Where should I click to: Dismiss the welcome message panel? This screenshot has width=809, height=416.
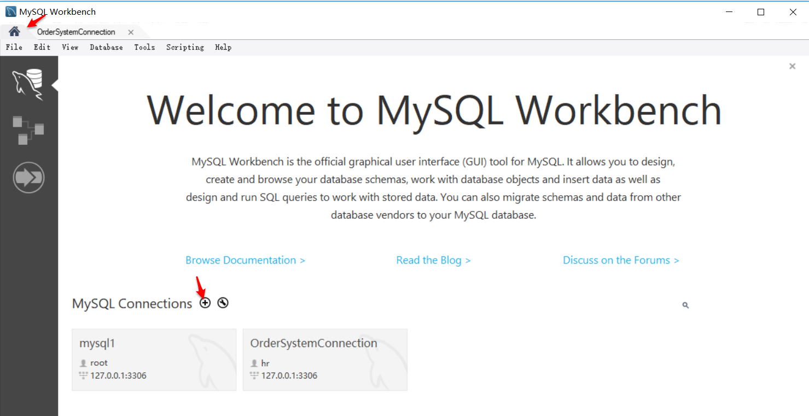pyautogui.click(x=792, y=66)
